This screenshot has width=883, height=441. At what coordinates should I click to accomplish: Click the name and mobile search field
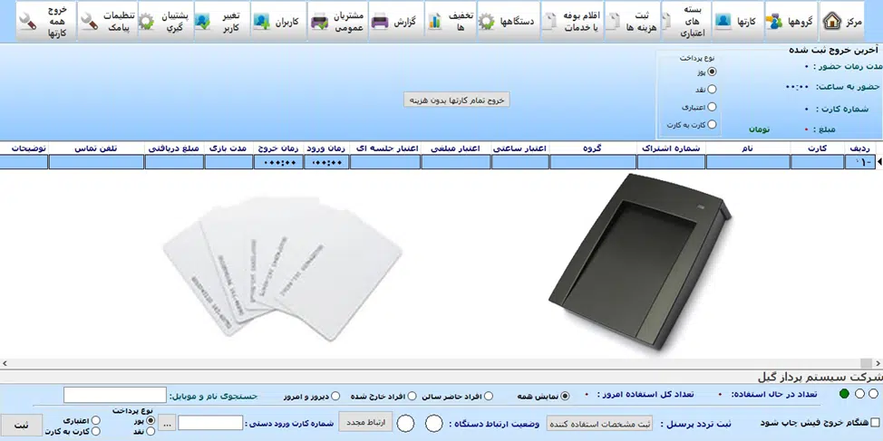coord(115,395)
